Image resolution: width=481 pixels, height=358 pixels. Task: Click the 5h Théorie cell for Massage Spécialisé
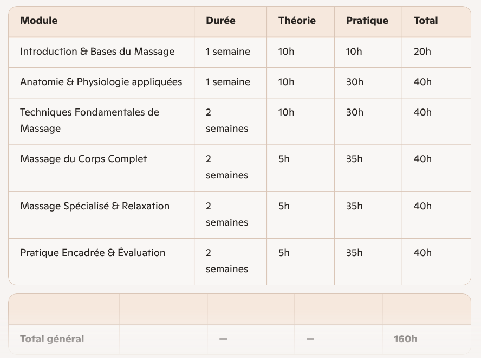(x=284, y=206)
